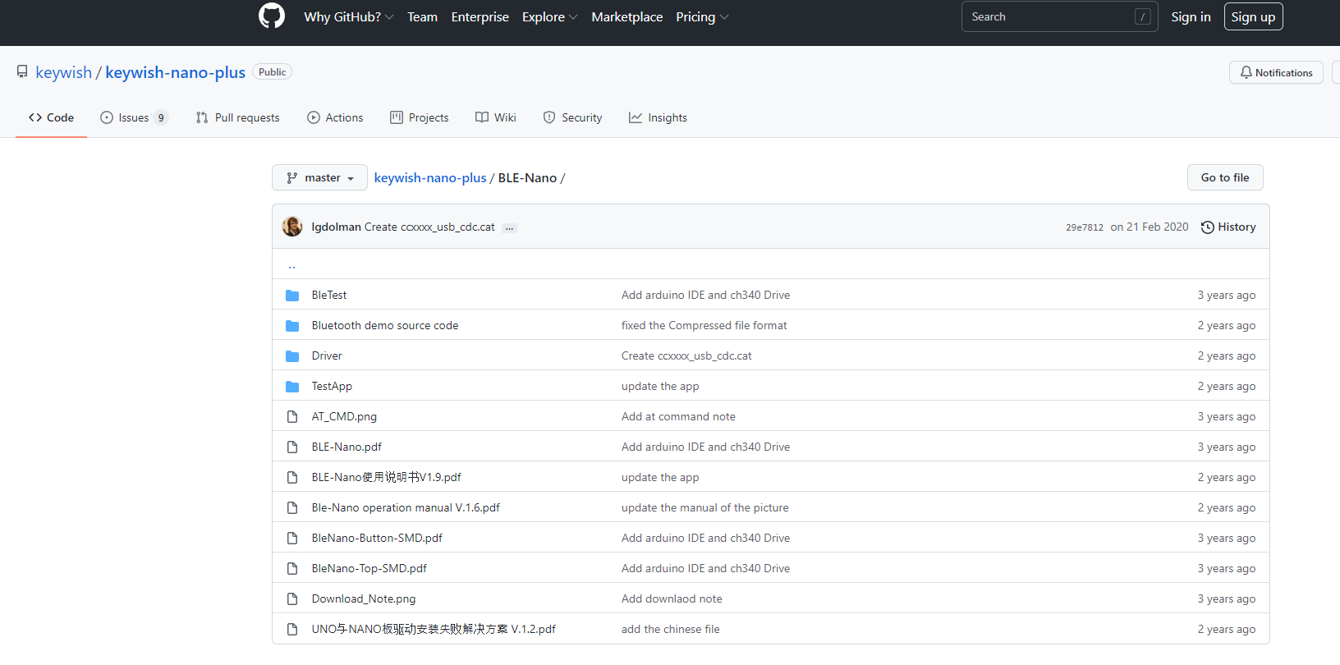
Task: Switch to the Pull requests tab
Action: click(x=237, y=117)
